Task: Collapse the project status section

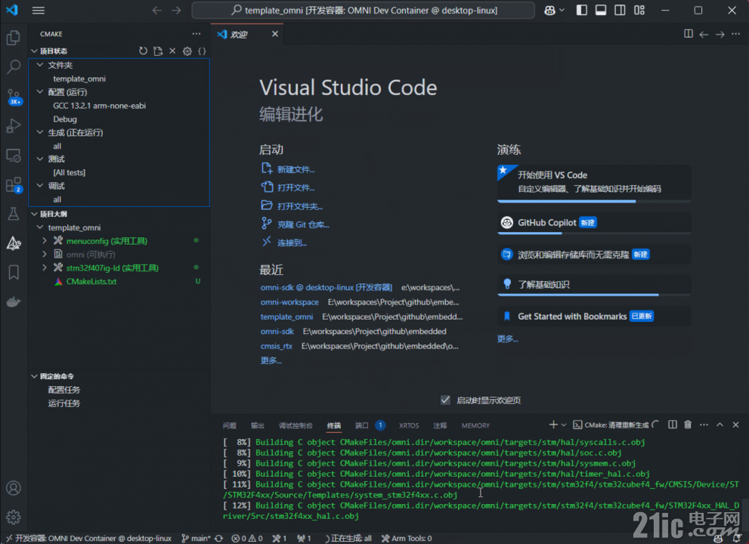Action: pyautogui.click(x=35, y=51)
